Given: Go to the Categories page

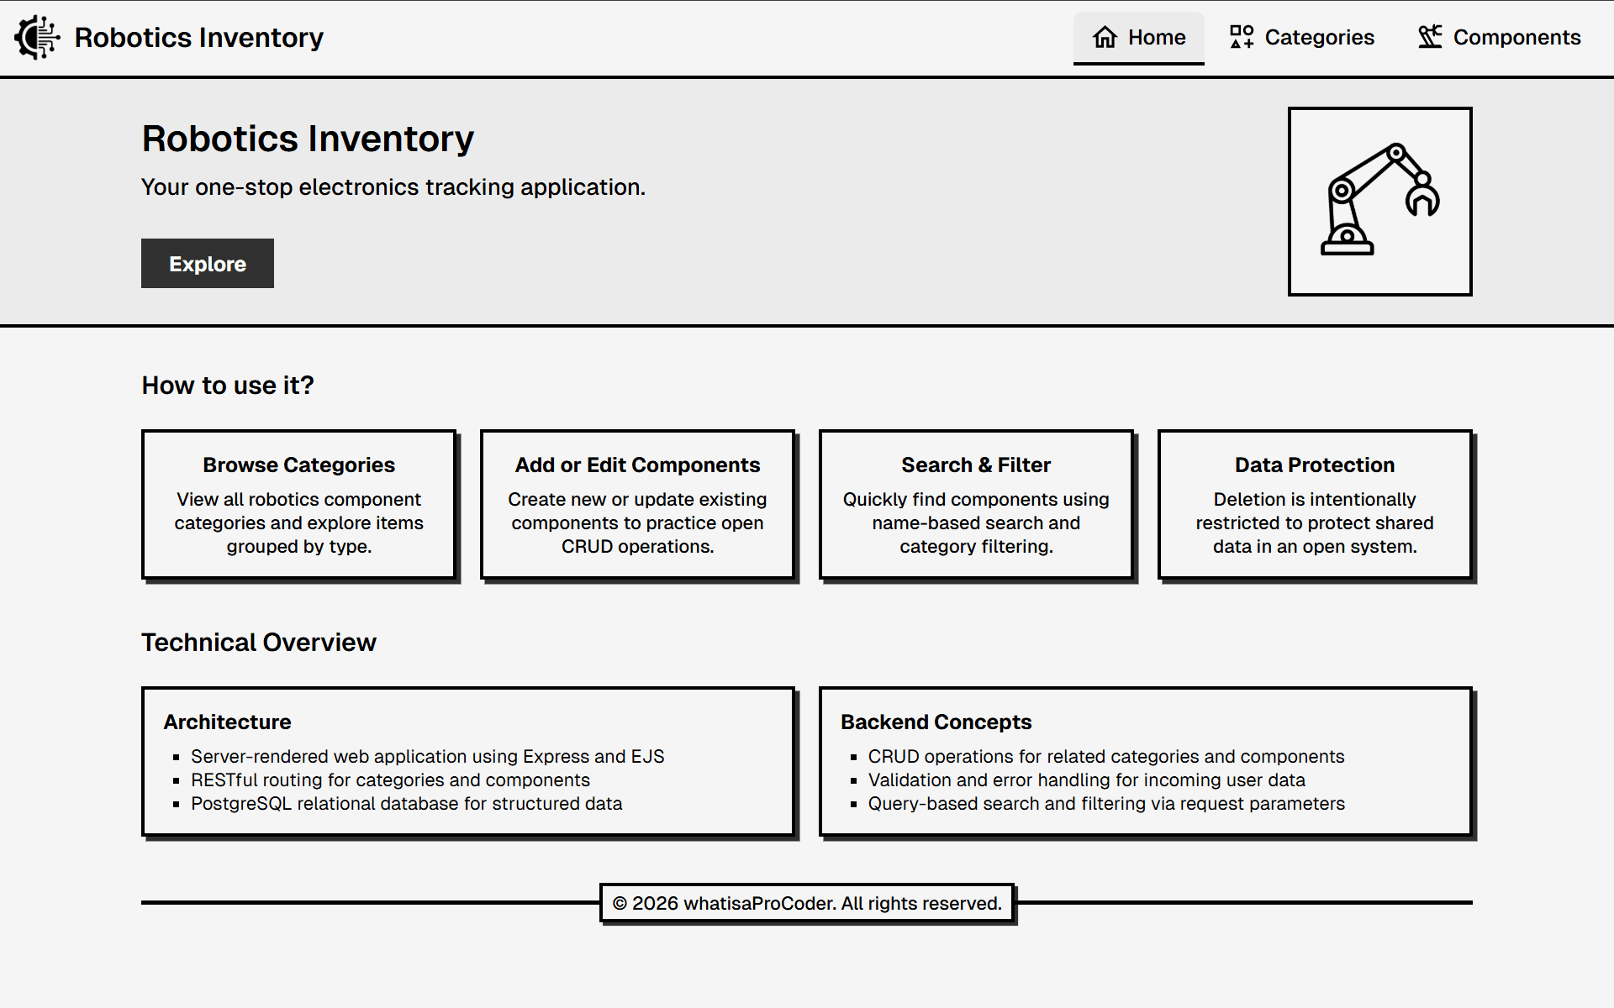Looking at the screenshot, I should click(1301, 38).
